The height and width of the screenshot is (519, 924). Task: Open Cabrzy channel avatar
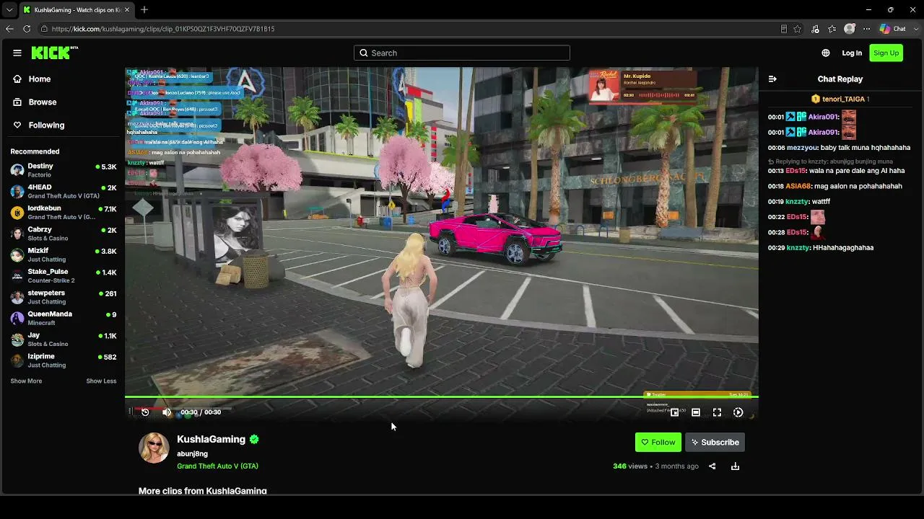click(x=17, y=234)
